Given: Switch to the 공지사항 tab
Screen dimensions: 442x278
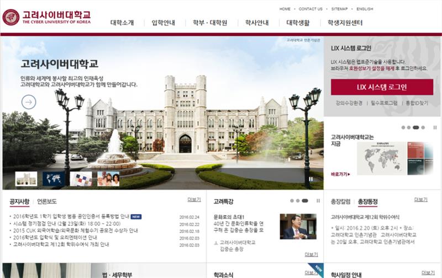Looking at the screenshot, I should point(19,201).
